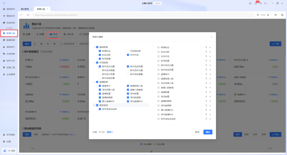
Task: Click the zoom-in magnifier next to 100%
Action: 268,15
